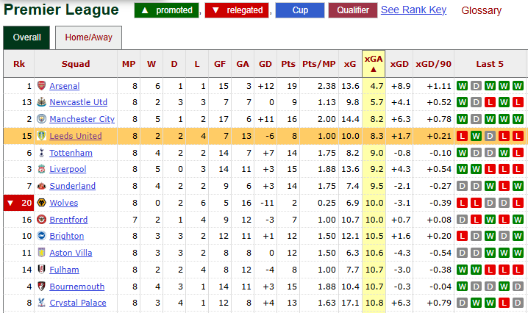528x313 pixels.
Task: Click the Tottenham crest icon
Action: 41,153
